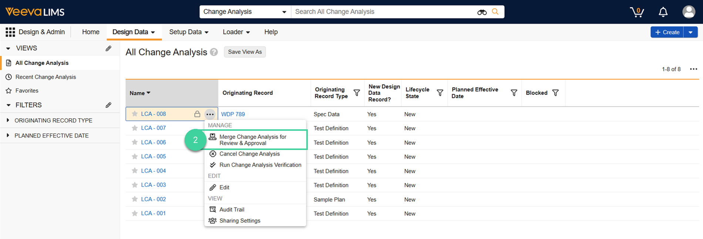The width and height of the screenshot is (703, 239).
Task: Click the binoculars advanced search icon
Action: click(x=482, y=12)
